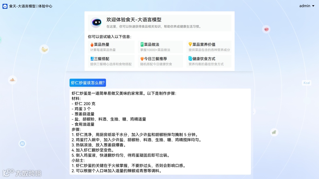Click the heading 欢迎体验食天-大语言模型
The width and height of the screenshot is (319, 179).
pos(134,20)
